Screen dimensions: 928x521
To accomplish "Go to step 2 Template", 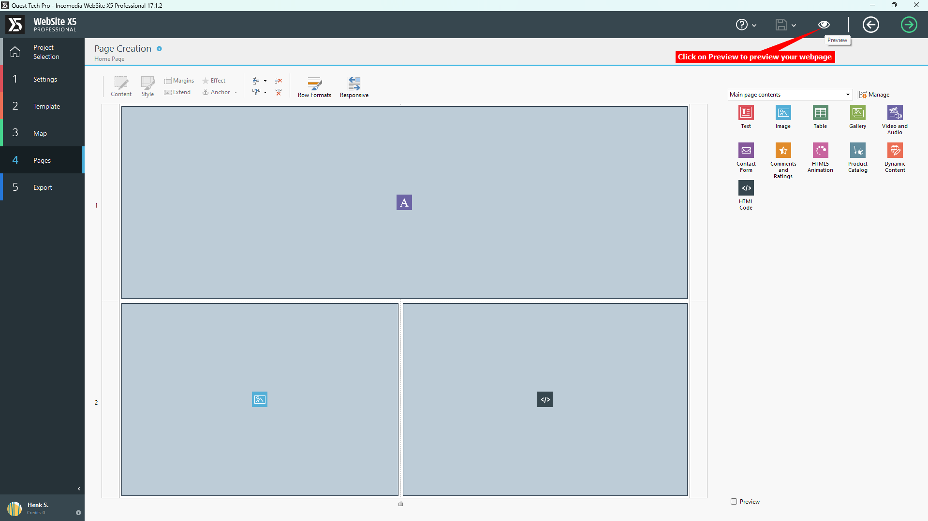I will pos(42,106).
